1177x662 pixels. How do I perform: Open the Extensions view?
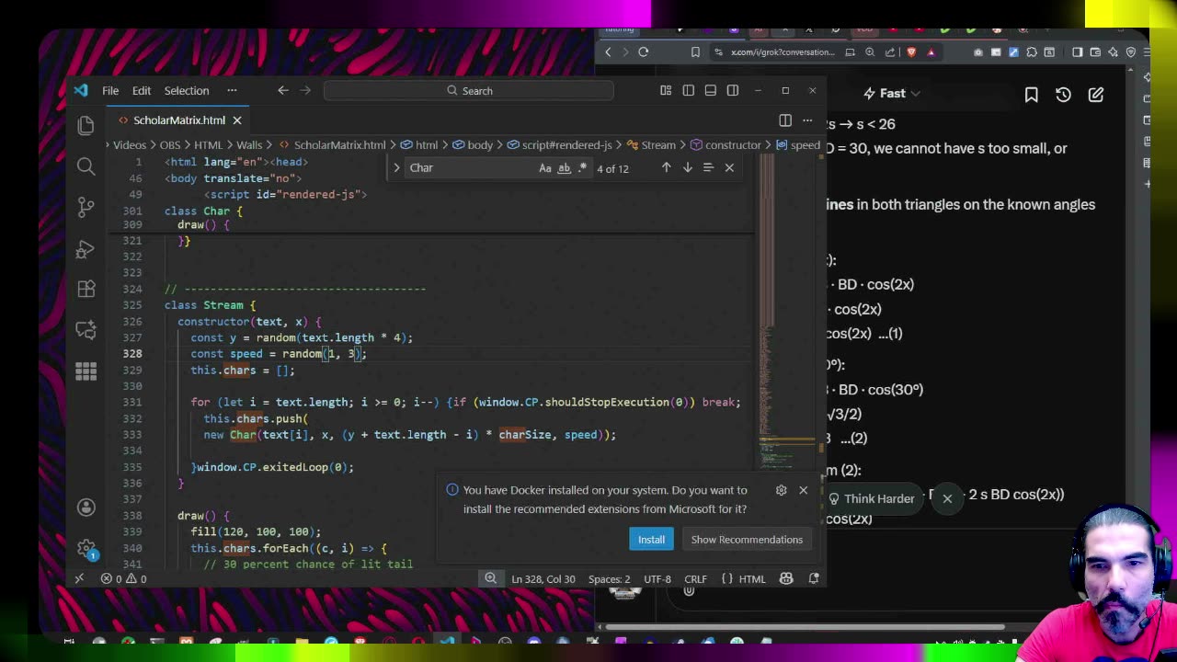86,289
